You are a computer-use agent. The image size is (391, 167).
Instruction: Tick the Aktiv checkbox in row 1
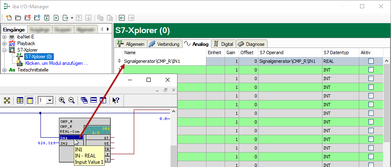pyautogui.click(x=370, y=70)
